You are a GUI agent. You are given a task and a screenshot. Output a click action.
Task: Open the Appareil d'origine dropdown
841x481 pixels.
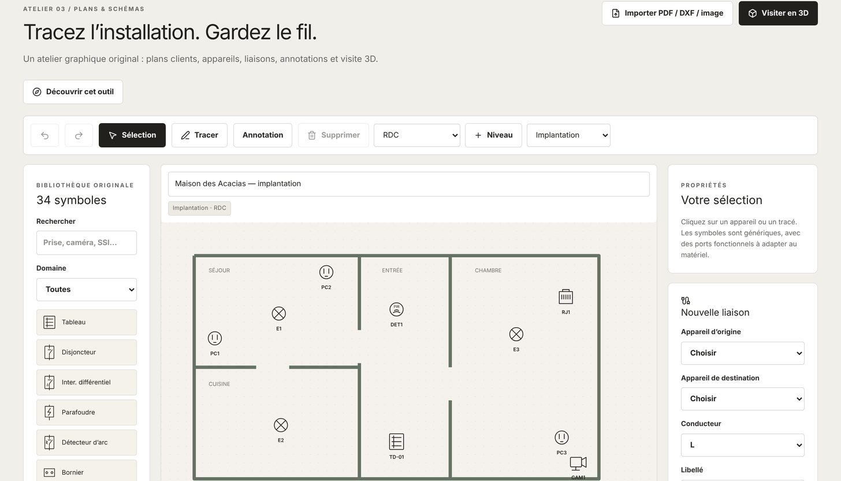[743, 353]
